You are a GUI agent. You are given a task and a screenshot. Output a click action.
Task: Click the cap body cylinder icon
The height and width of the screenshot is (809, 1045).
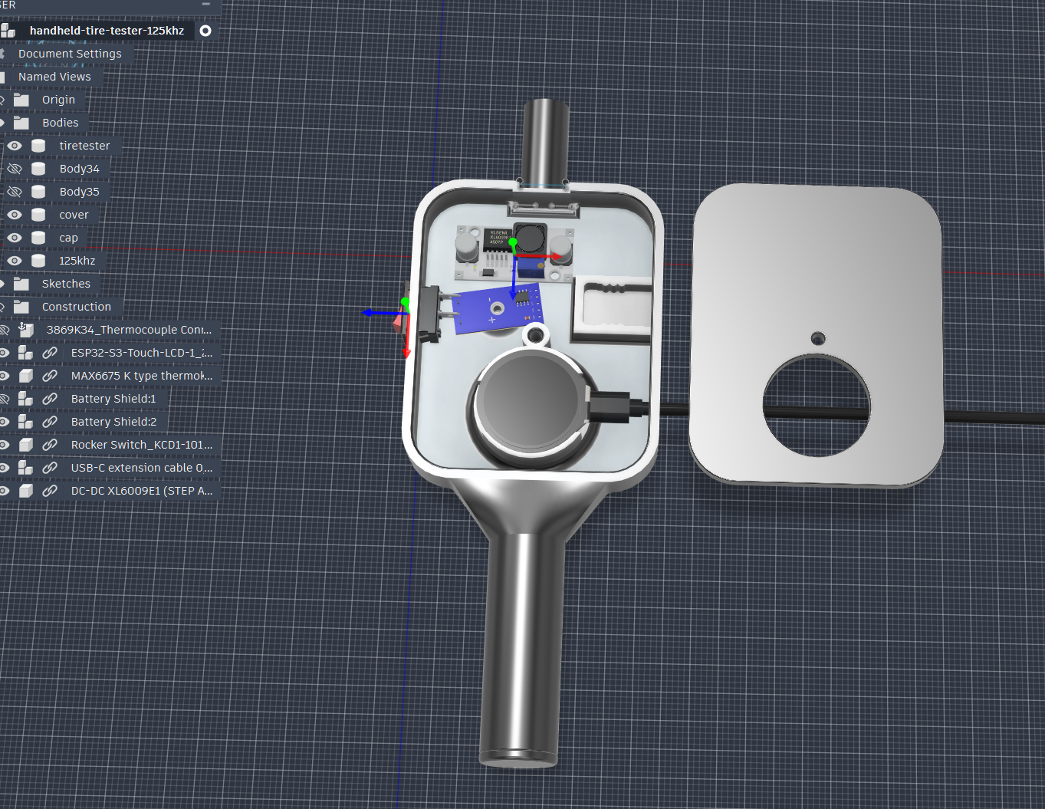tap(38, 238)
